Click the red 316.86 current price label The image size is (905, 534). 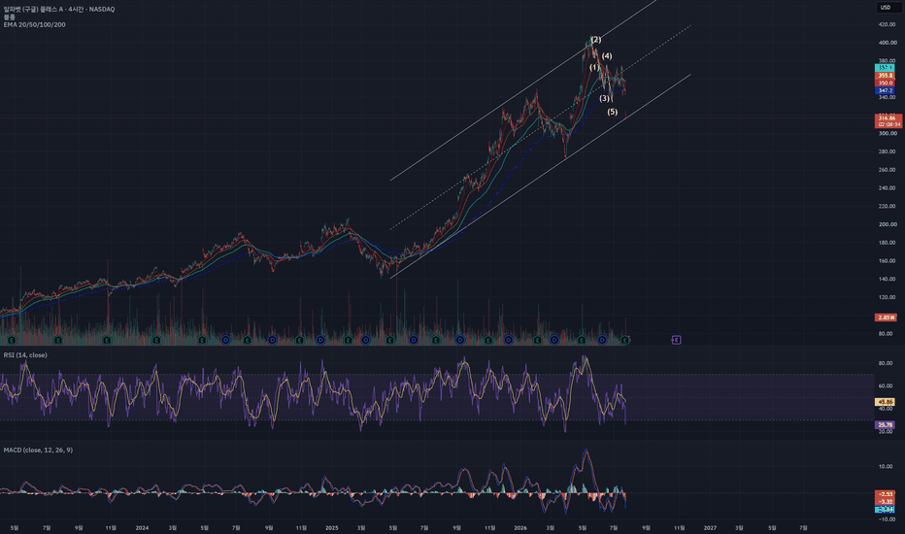point(888,120)
